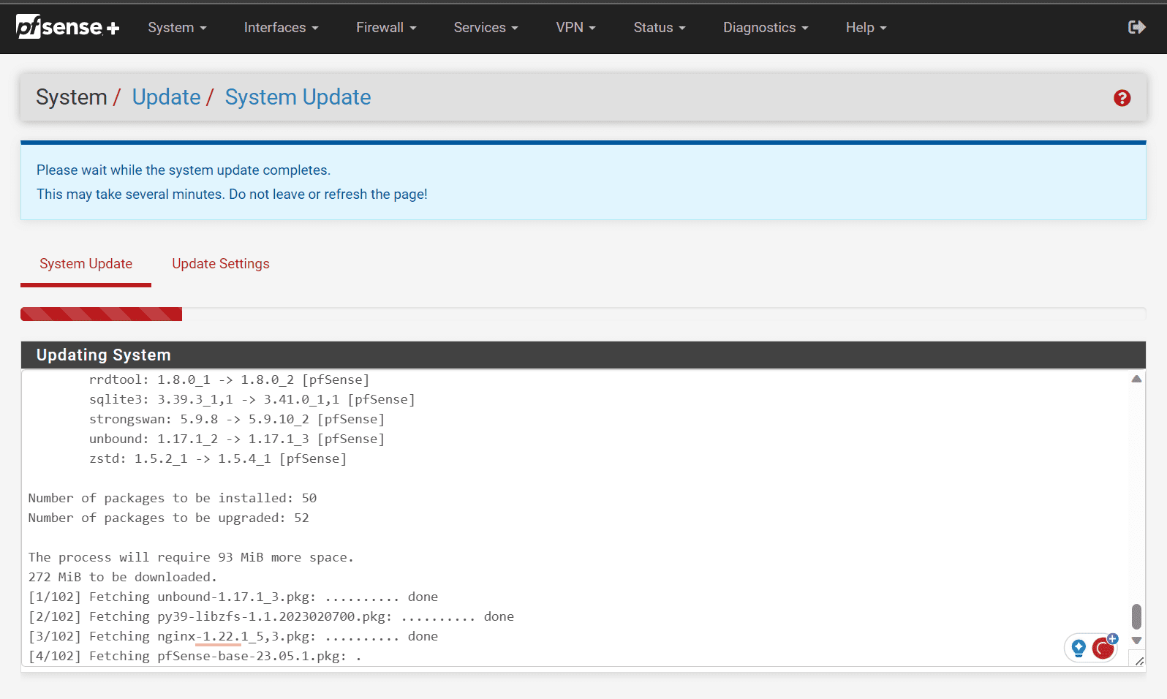Viewport: 1167px width, 699px height.
Task: Click the logout icon in navbar
Action: click(1136, 28)
